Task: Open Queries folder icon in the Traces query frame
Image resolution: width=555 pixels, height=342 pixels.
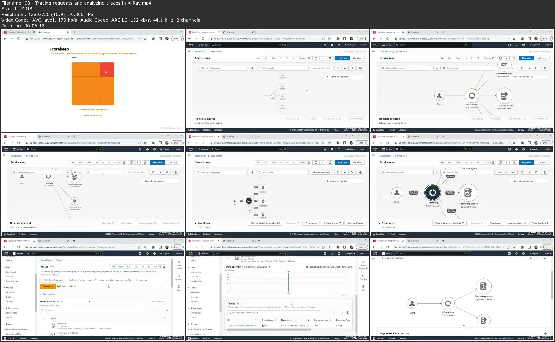Action: (x=179, y=276)
